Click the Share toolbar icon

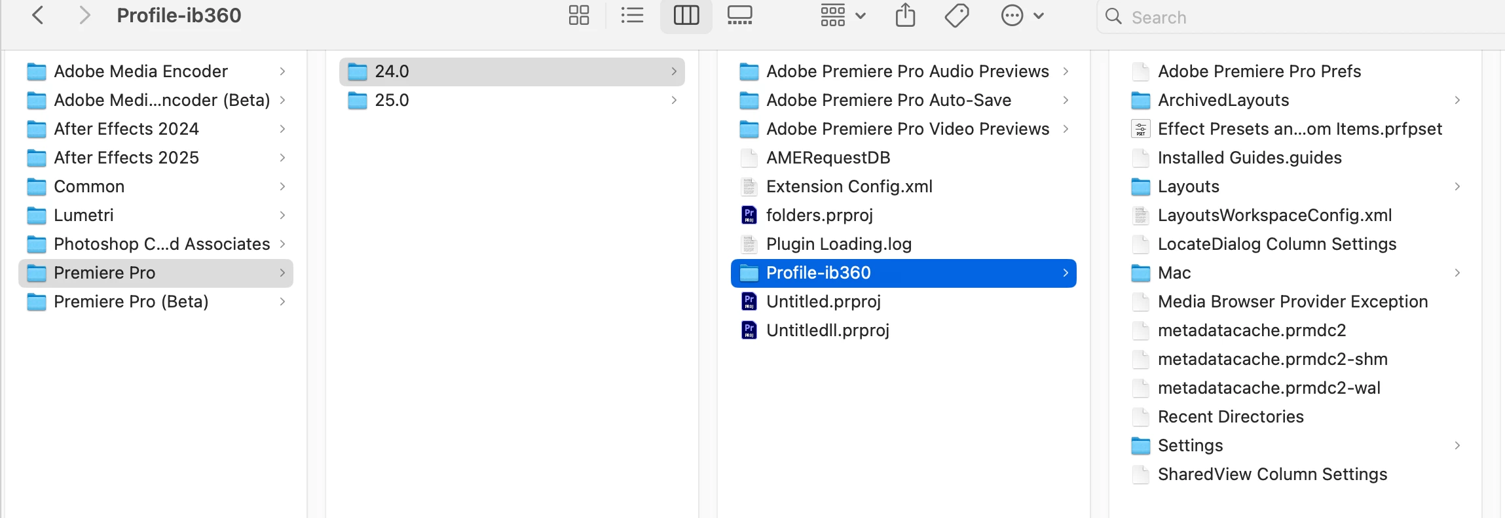pos(905,15)
